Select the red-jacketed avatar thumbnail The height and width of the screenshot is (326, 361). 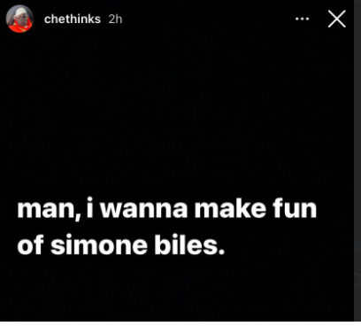19,19
